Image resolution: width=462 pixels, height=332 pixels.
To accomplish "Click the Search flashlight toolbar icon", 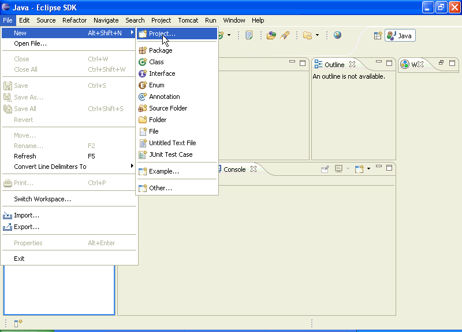I will (285, 35).
